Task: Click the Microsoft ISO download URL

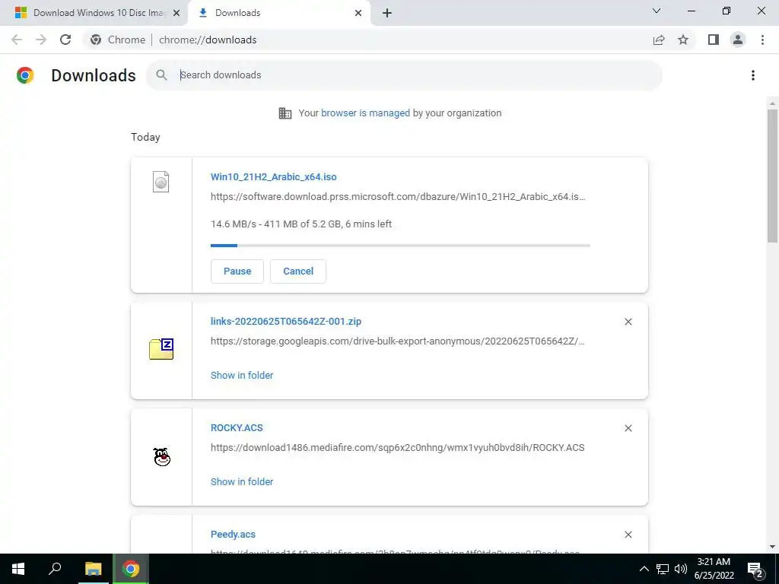Action: [x=397, y=197]
